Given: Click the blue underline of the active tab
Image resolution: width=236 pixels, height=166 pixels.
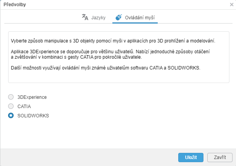Looking at the screenshot, I should tap(135, 23).
